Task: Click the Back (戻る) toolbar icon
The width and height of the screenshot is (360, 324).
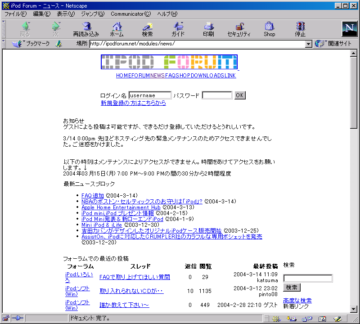Action: (x=25, y=29)
